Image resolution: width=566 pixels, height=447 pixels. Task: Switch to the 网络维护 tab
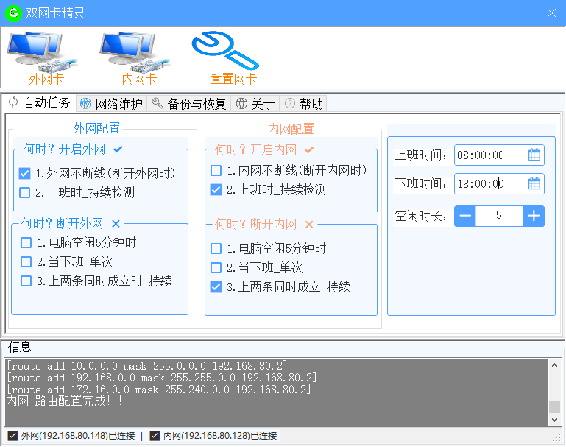pyautogui.click(x=112, y=103)
